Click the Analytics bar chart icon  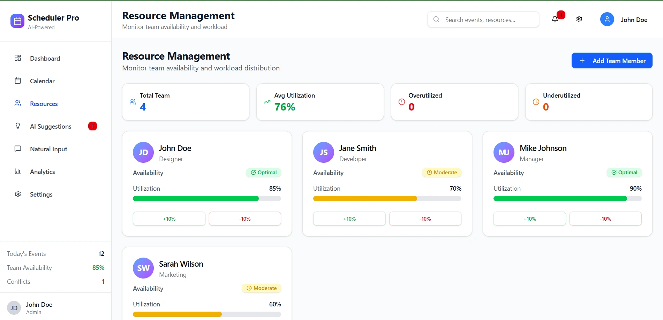18,171
